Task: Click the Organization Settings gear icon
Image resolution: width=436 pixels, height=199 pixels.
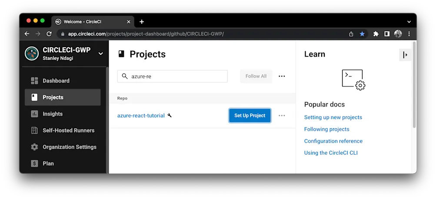Action: 34,147
